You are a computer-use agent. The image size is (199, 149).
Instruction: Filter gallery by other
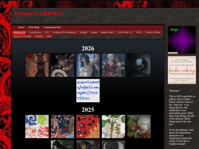[49, 36]
